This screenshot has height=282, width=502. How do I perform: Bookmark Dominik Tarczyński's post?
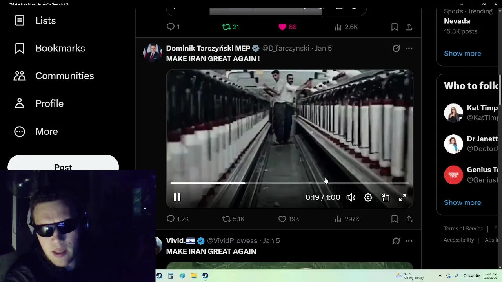(395, 219)
